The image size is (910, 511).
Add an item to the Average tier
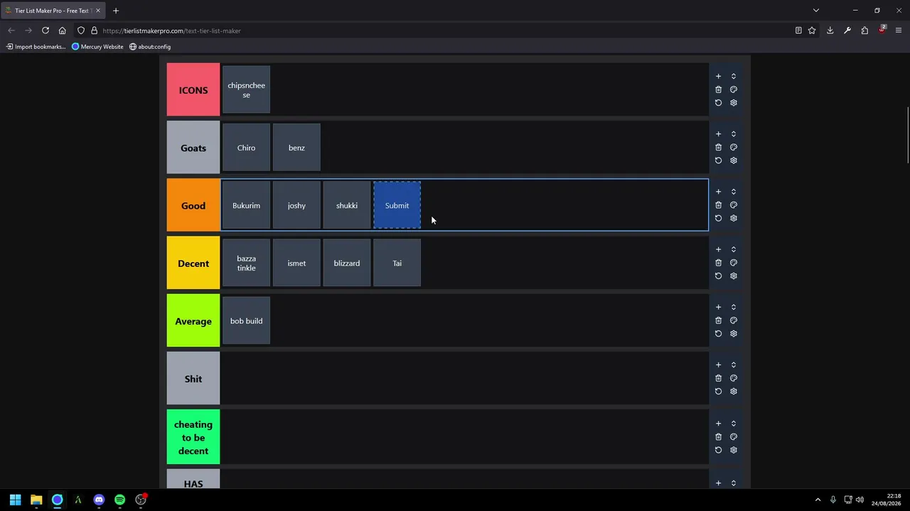pyautogui.click(x=718, y=307)
